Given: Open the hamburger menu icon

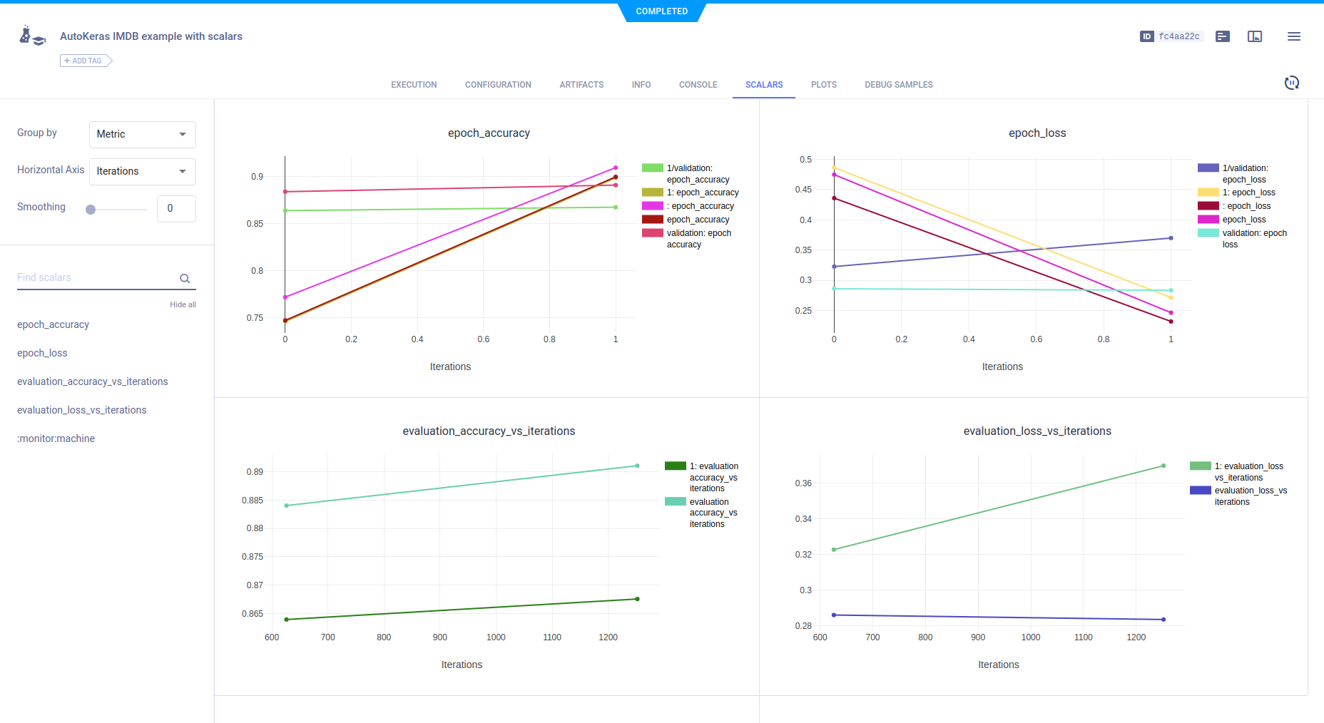Looking at the screenshot, I should (1293, 36).
